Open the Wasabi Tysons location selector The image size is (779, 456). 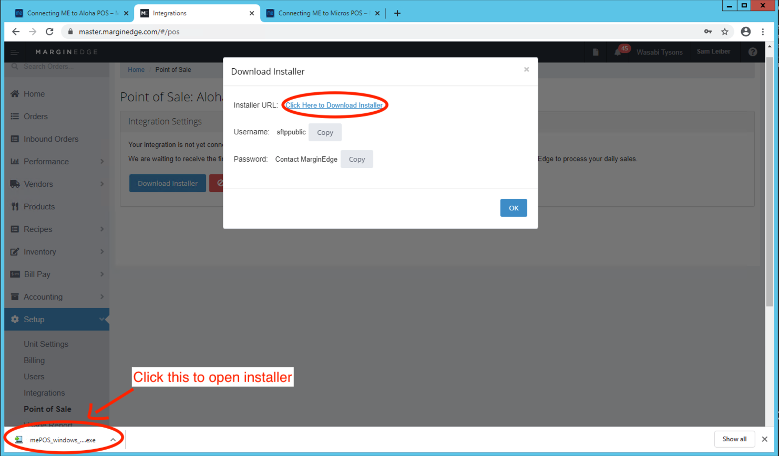tap(659, 52)
